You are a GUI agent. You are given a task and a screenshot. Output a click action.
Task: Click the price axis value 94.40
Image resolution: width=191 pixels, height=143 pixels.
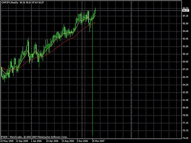[185, 31]
